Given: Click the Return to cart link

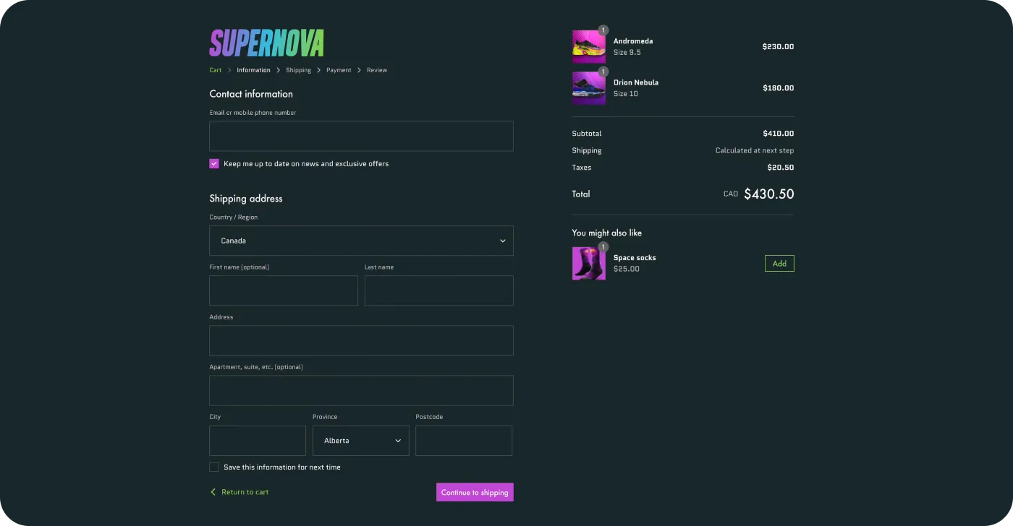Looking at the screenshot, I should [x=245, y=491].
